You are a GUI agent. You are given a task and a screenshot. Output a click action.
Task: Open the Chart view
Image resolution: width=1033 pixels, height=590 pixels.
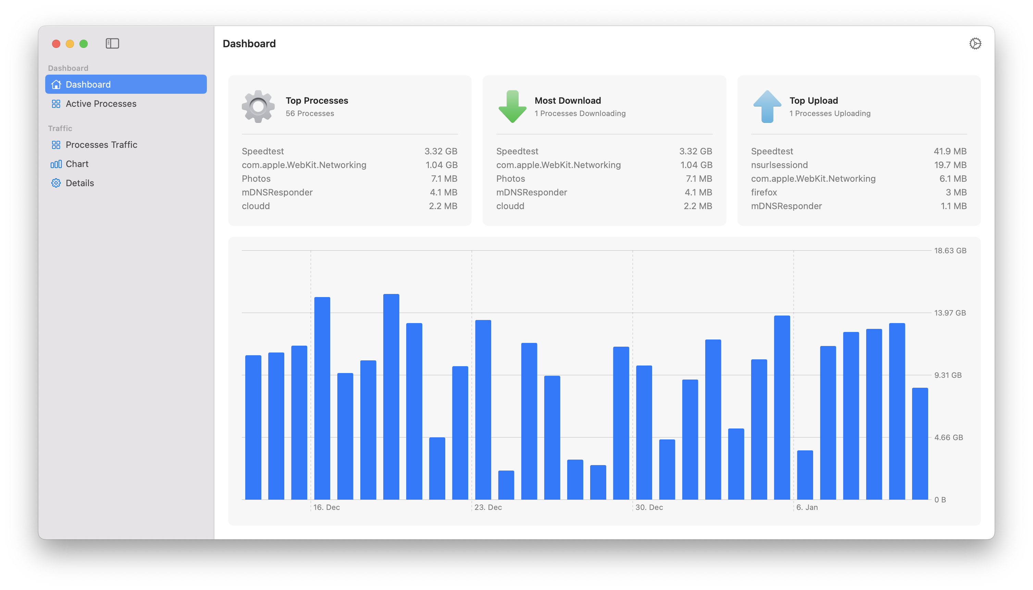click(x=126, y=164)
